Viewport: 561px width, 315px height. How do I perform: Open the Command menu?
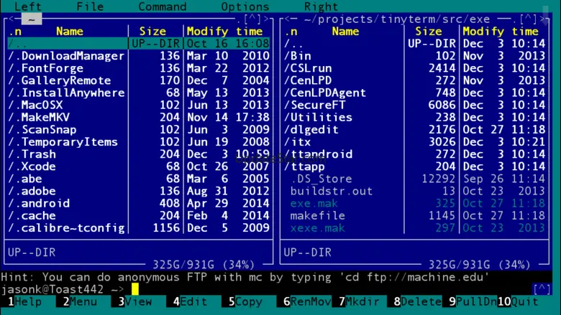[162, 6]
